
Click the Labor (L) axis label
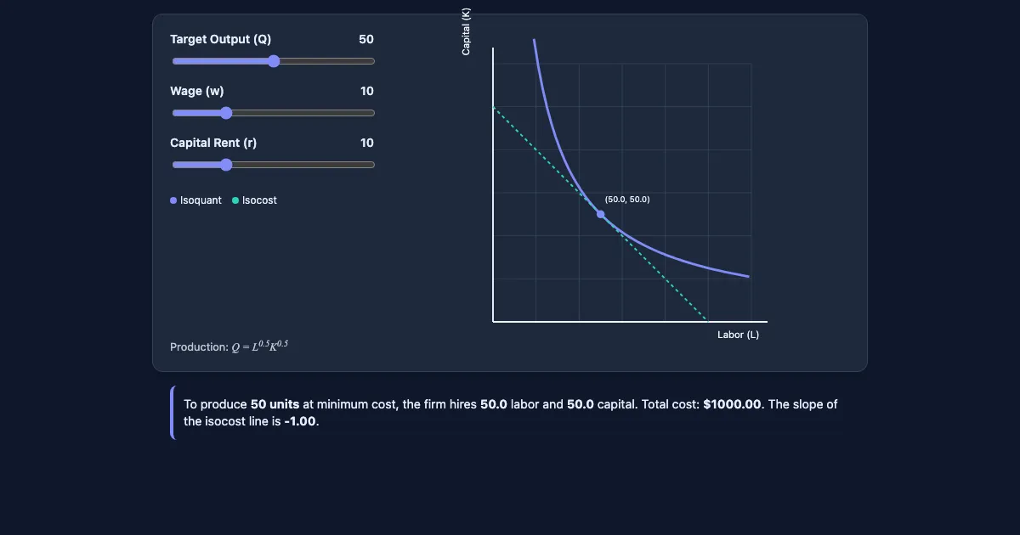click(738, 335)
